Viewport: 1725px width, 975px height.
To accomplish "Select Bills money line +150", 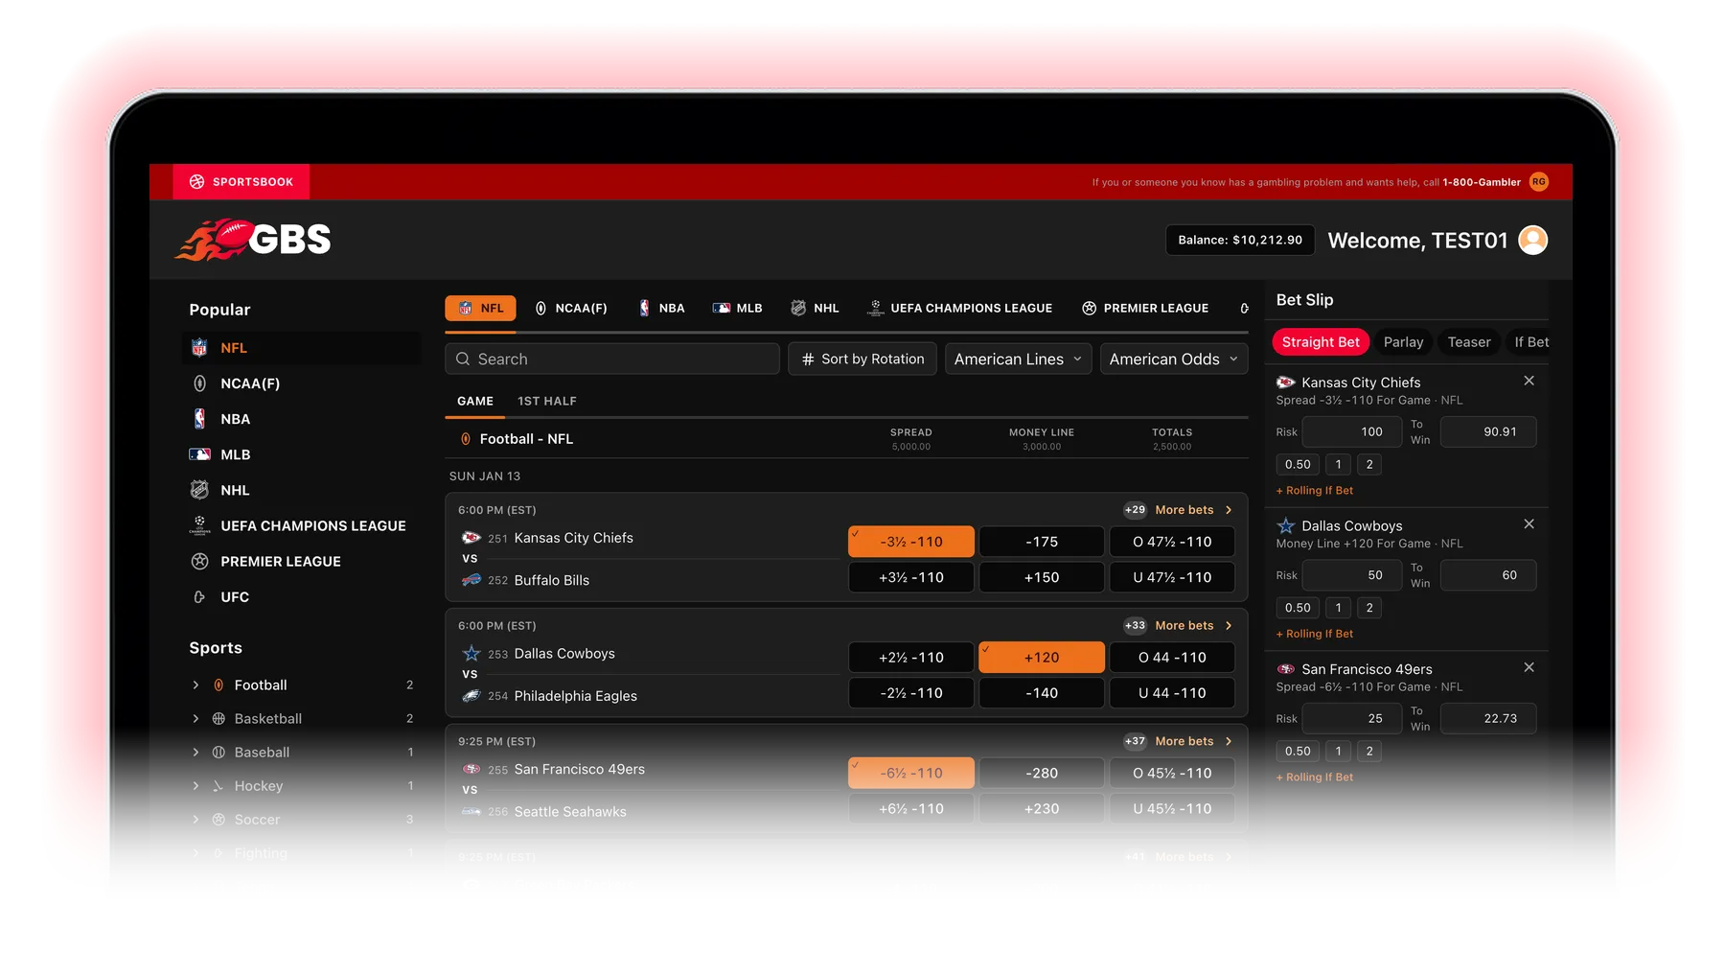I will tap(1041, 577).
